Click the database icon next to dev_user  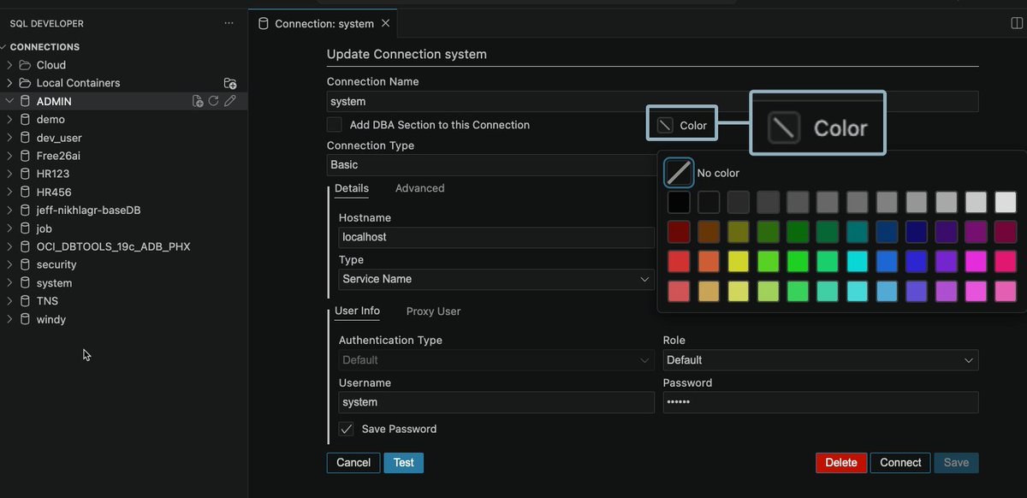[x=25, y=138]
